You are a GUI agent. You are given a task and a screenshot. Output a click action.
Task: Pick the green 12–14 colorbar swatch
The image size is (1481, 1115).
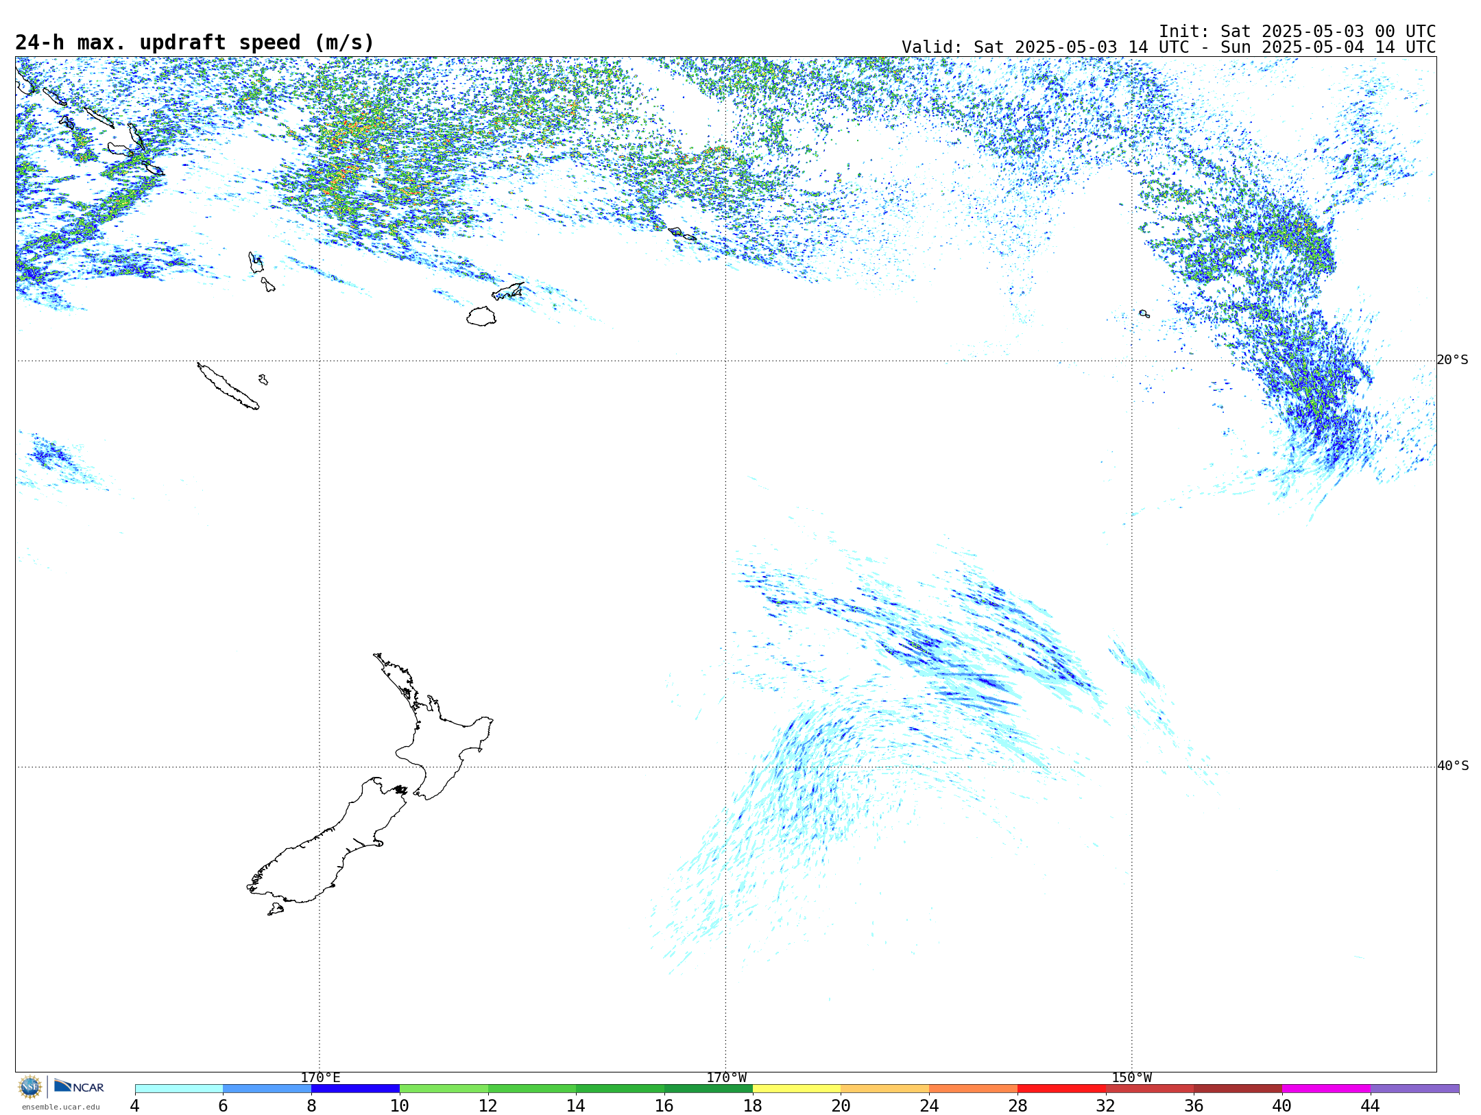click(532, 1088)
